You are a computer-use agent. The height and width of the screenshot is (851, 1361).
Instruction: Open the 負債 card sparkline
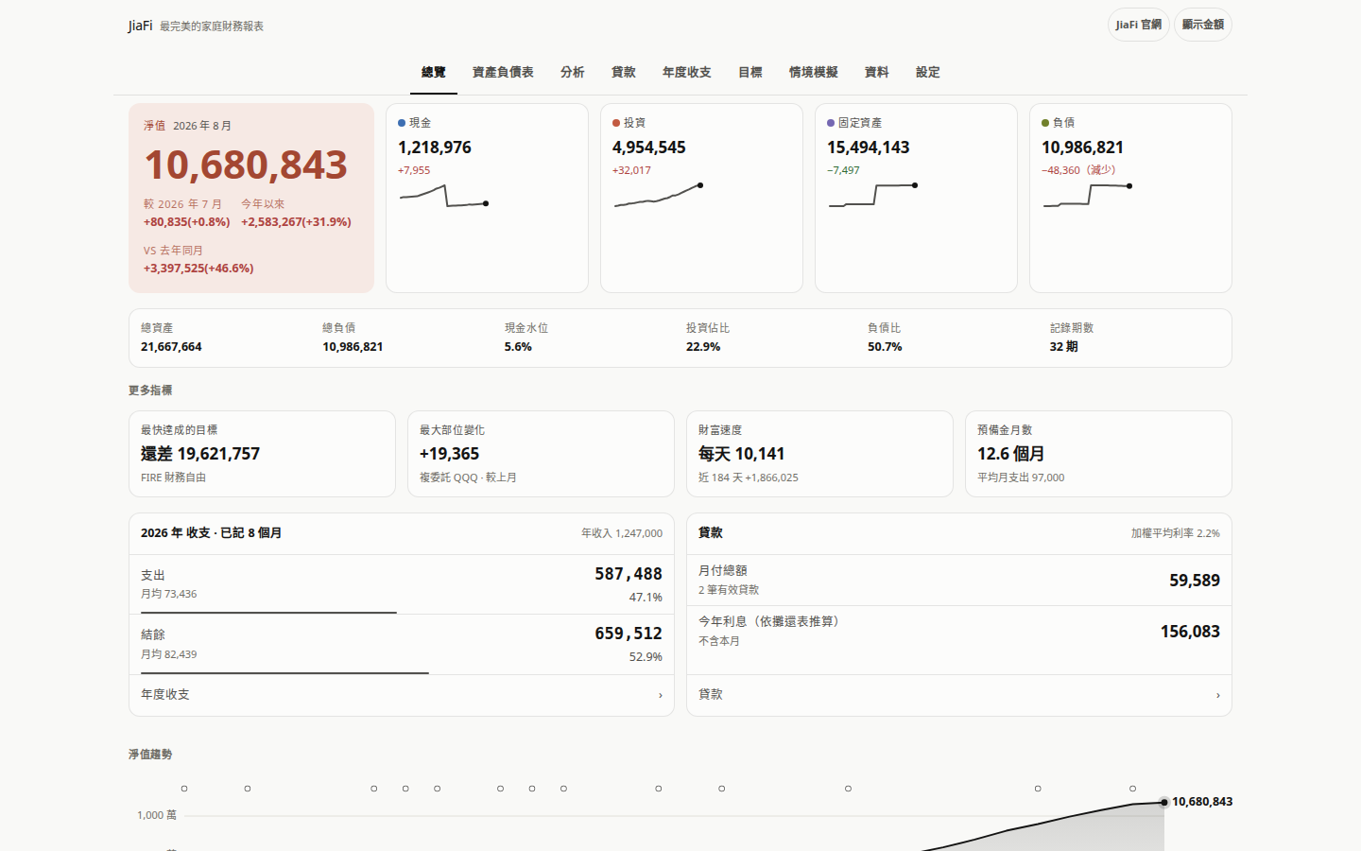[x=1087, y=196]
